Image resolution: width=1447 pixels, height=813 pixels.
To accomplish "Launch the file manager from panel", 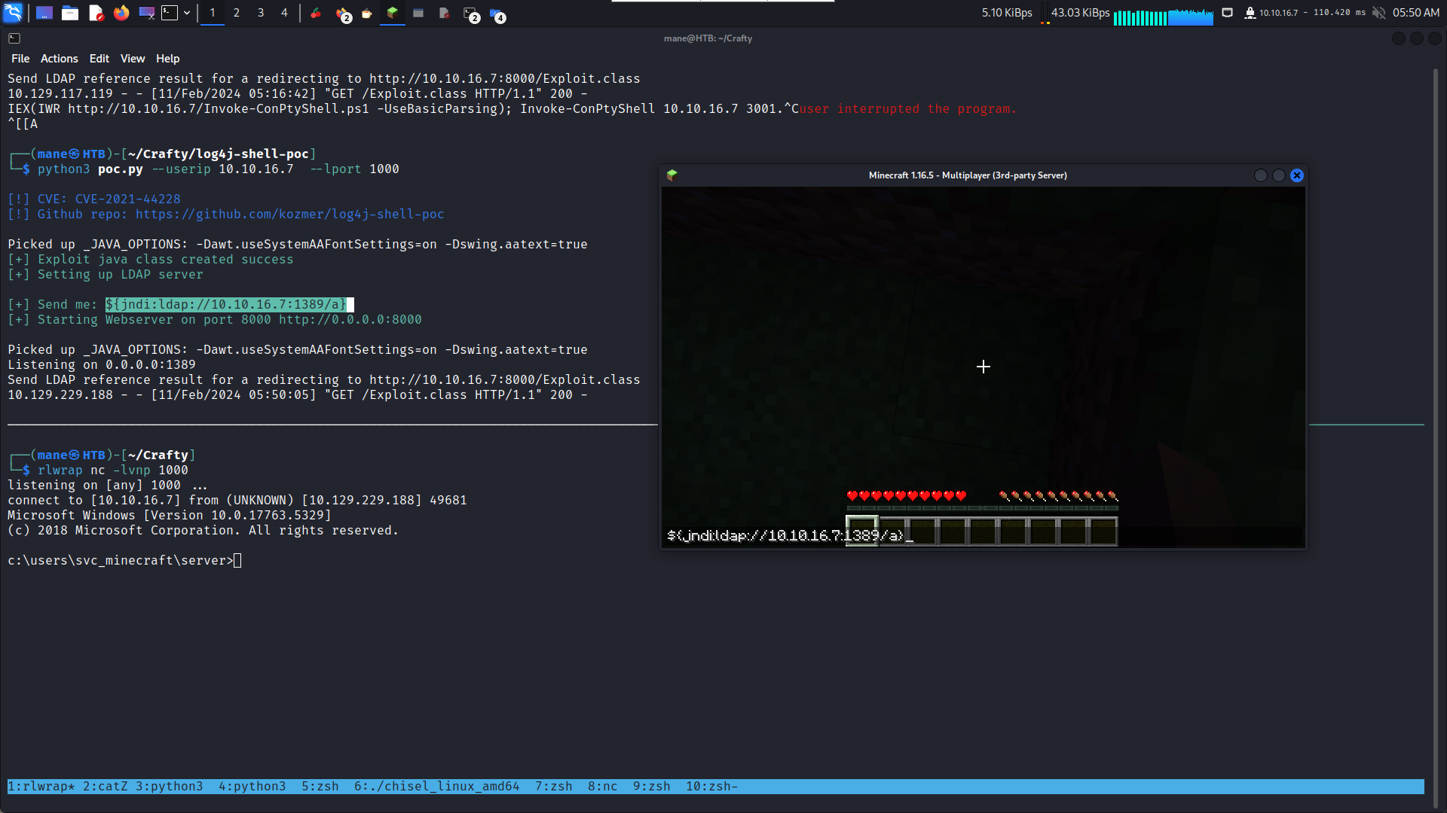I will pos(70,13).
